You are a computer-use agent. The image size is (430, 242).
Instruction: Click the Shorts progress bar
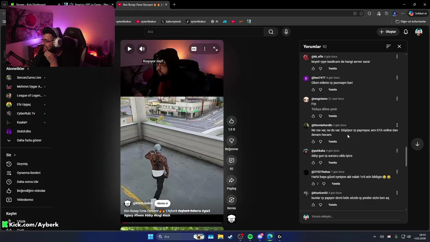pyautogui.click(x=172, y=223)
